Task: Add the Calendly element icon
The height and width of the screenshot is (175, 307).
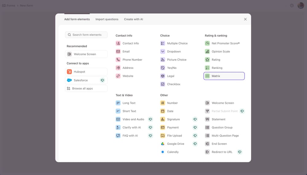Action: [163, 152]
